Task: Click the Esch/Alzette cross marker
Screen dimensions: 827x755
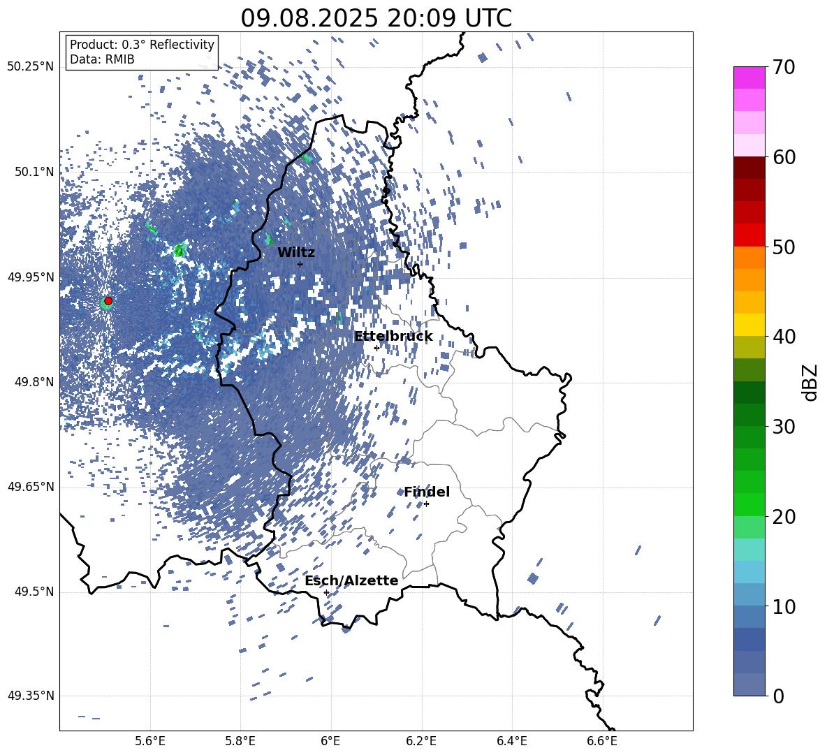Action: pos(326,592)
